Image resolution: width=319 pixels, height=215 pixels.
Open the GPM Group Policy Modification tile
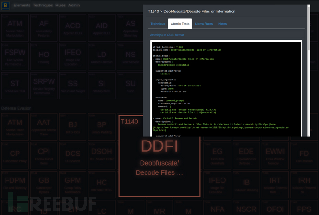coord(73,184)
